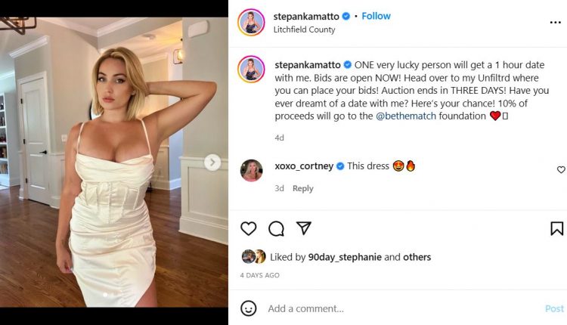Open xoxo_cortney's profile avatar
Image resolution: width=567 pixels, height=325 pixels.
point(251,170)
